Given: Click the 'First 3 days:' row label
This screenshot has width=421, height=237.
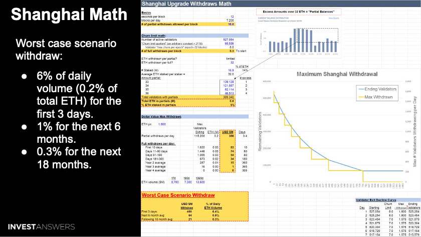Looking at the screenshot, I should (149, 212).
